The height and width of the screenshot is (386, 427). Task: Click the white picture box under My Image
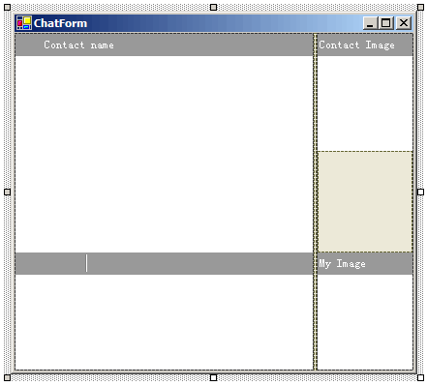point(365,322)
